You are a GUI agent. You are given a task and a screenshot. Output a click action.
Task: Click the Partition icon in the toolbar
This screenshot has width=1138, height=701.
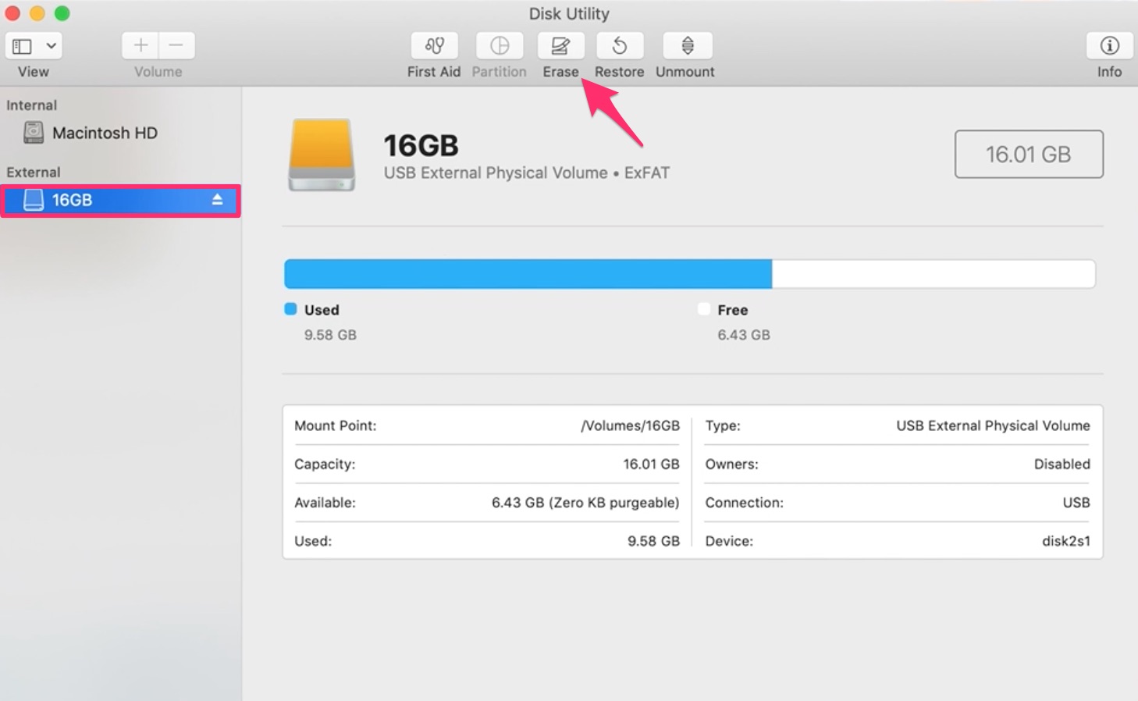point(499,46)
